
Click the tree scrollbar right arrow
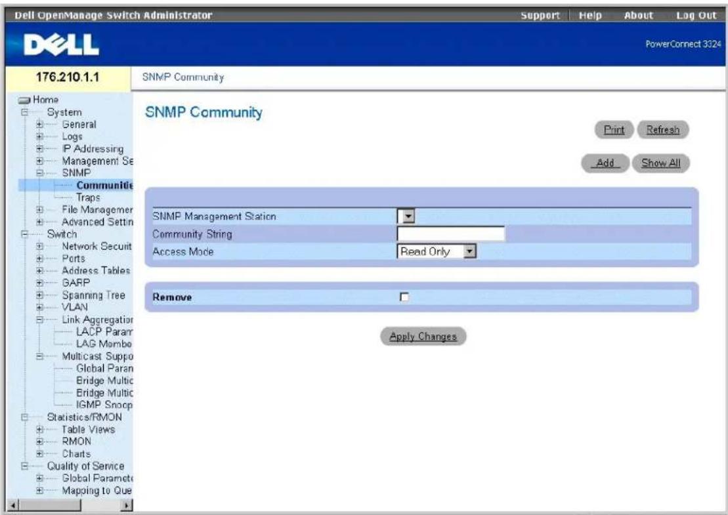[x=126, y=505]
